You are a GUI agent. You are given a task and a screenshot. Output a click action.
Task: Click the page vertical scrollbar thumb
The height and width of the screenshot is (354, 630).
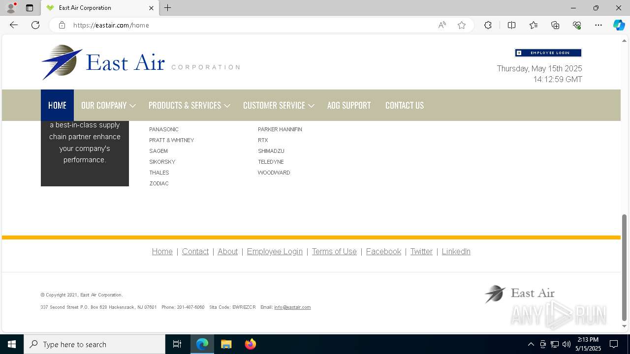coord(625,267)
